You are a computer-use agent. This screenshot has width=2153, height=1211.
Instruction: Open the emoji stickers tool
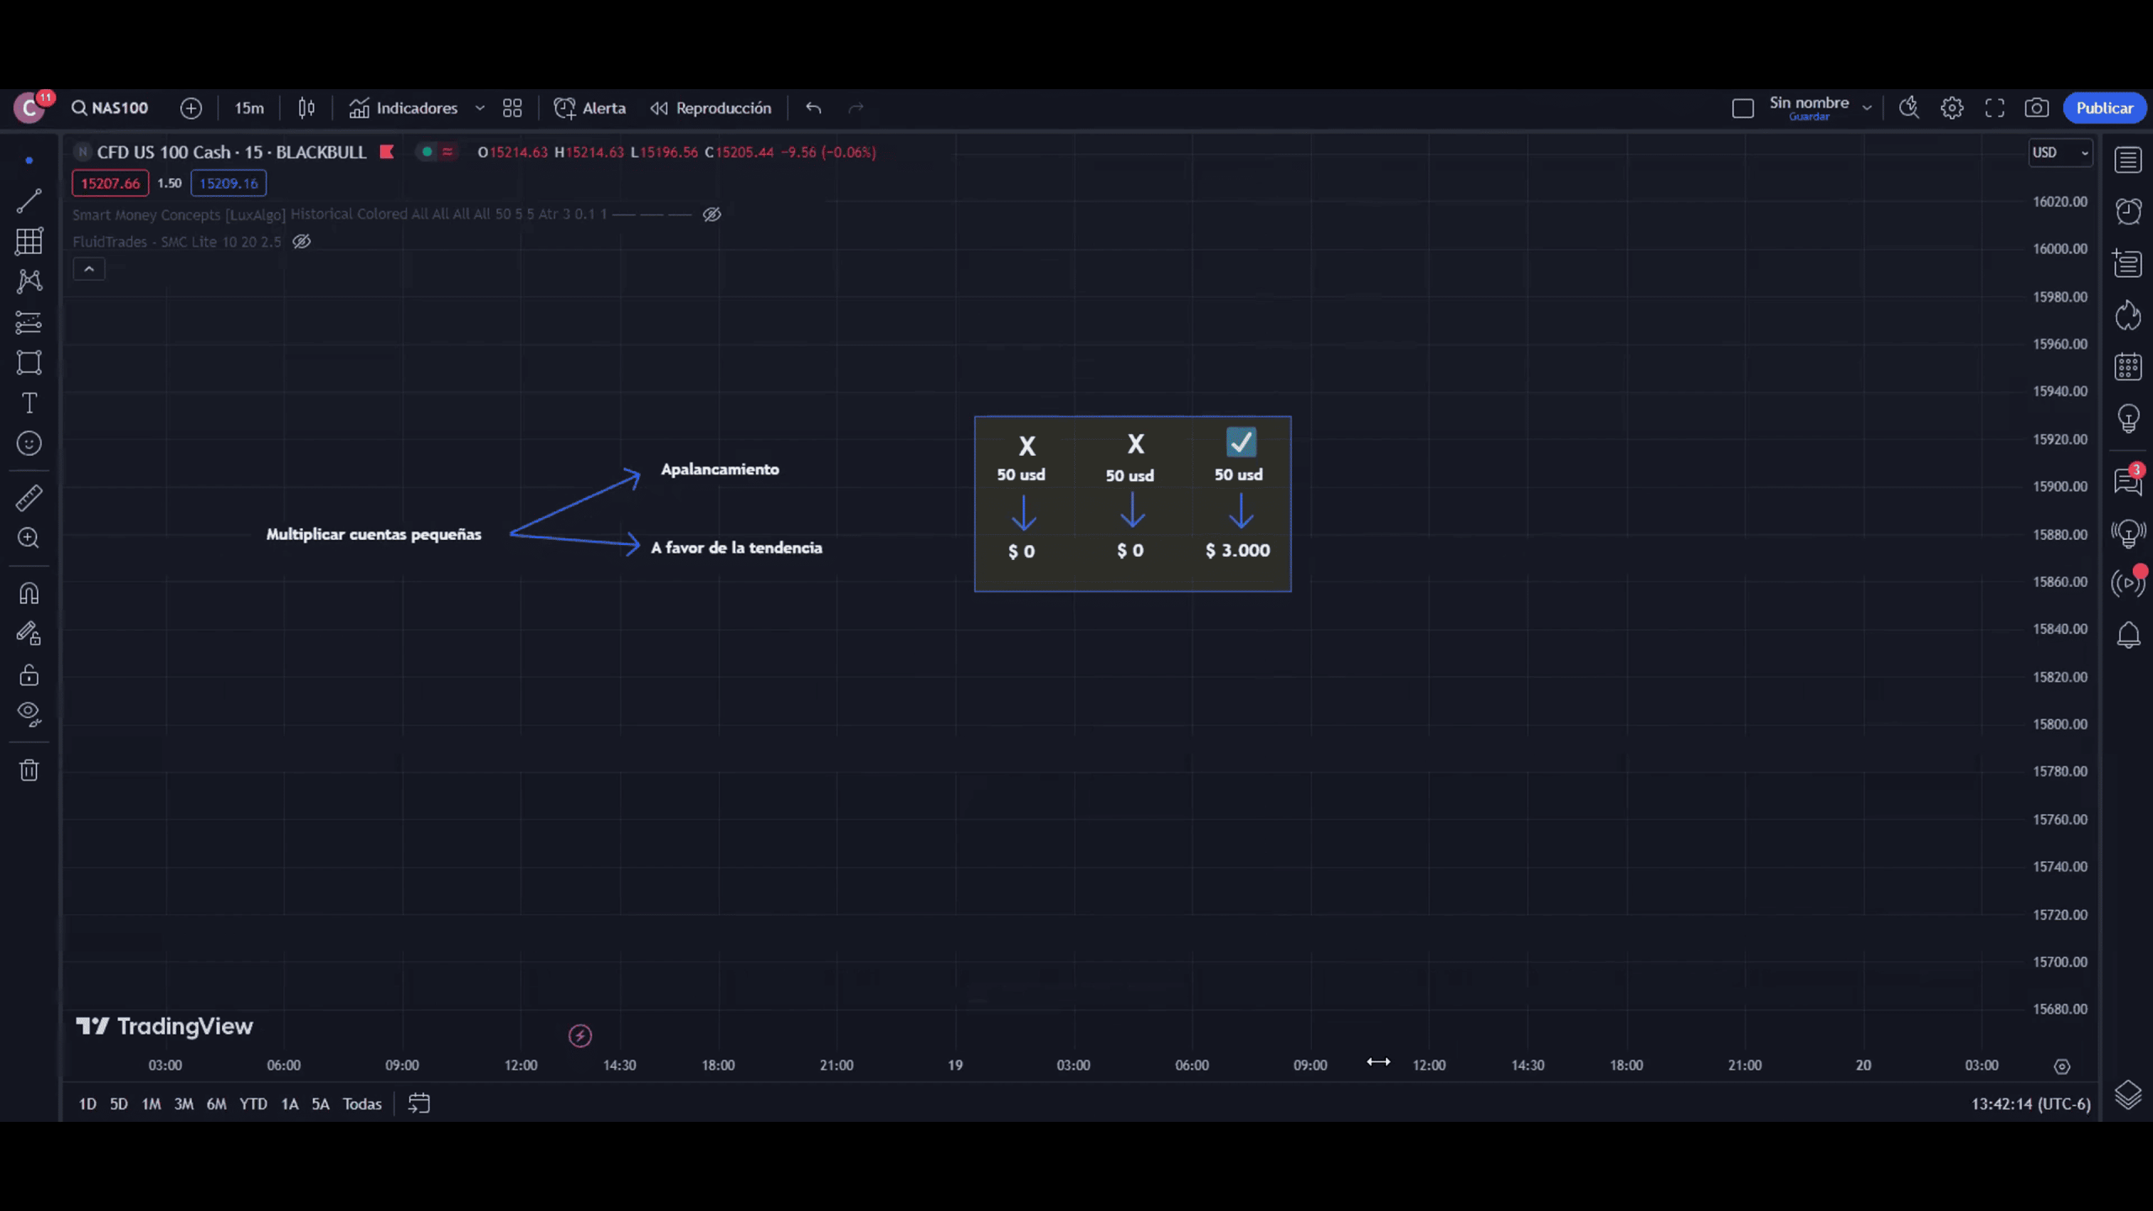(29, 443)
